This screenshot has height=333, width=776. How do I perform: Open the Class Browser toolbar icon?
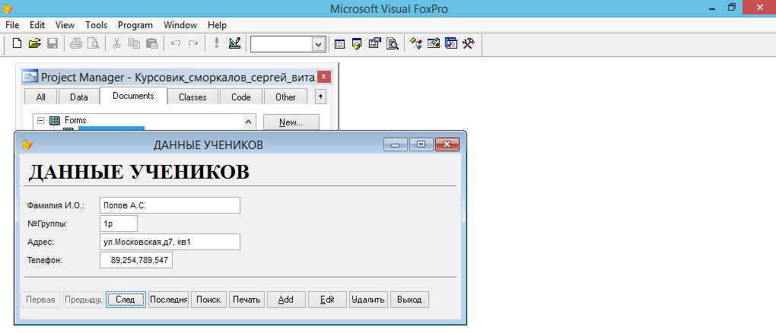415,43
